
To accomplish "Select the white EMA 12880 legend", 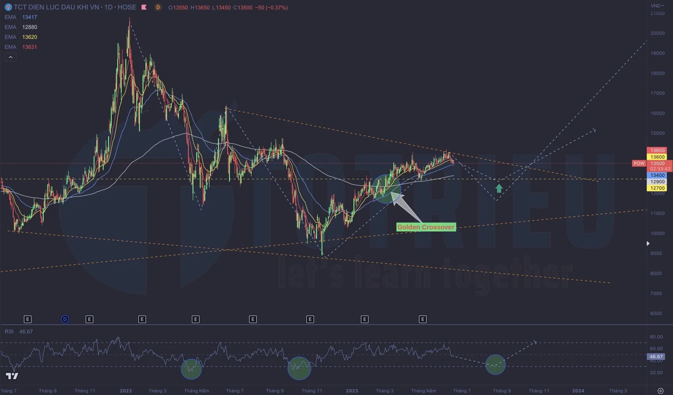I will tap(21, 27).
